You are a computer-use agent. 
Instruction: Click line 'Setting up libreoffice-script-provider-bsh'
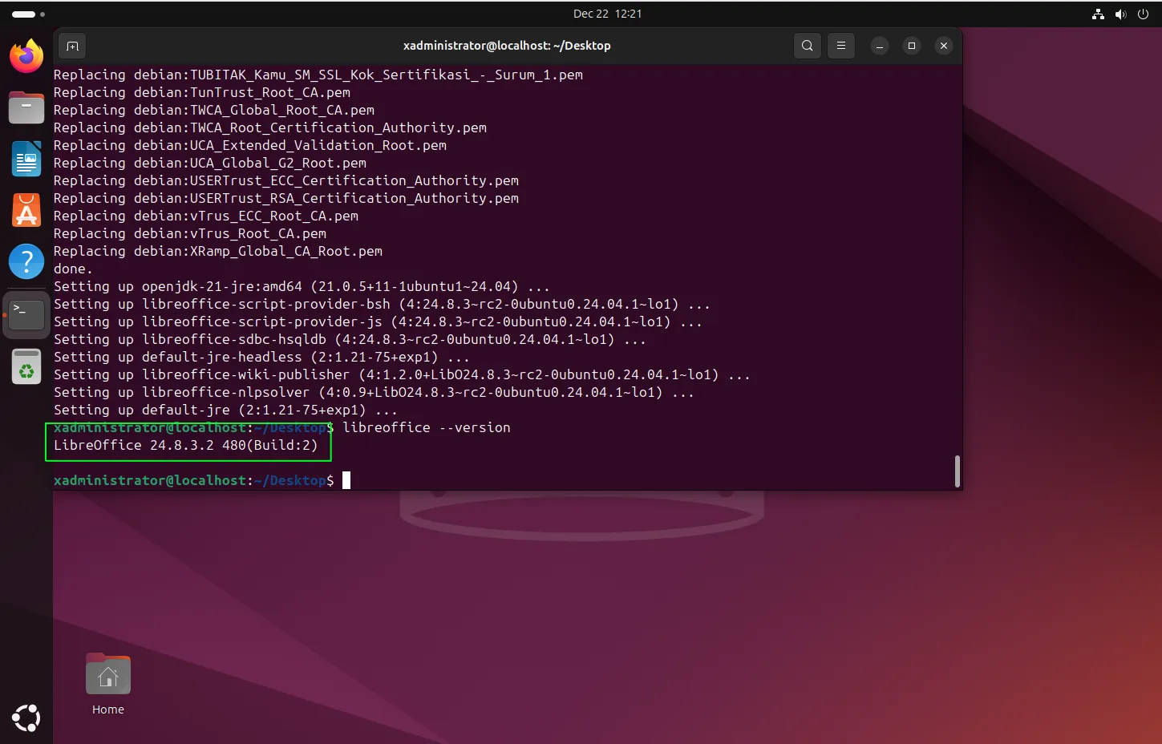(x=382, y=304)
